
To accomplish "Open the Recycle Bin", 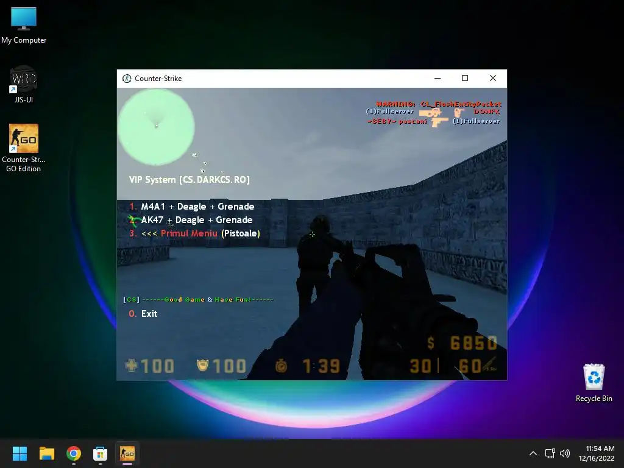I will pyautogui.click(x=594, y=383).
